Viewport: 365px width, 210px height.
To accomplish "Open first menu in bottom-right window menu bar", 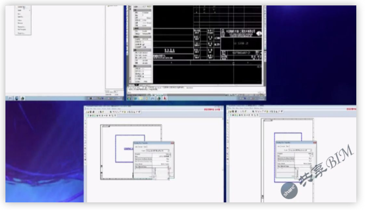I will 230,108.
